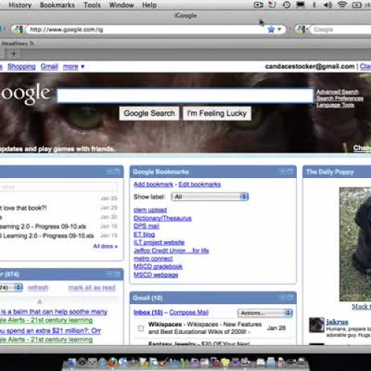This screenshot has height=371, width=371.
Task: Open Compose Mail in the Gmail gadget
Action: [x=188, y=312]
